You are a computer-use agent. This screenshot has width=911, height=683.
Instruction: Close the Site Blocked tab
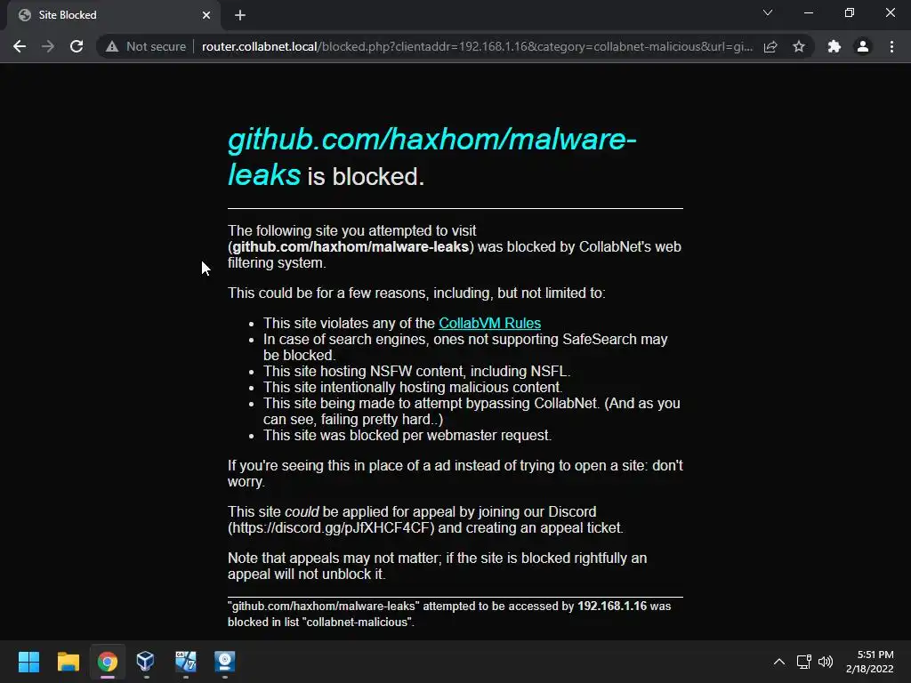[206, 15]
